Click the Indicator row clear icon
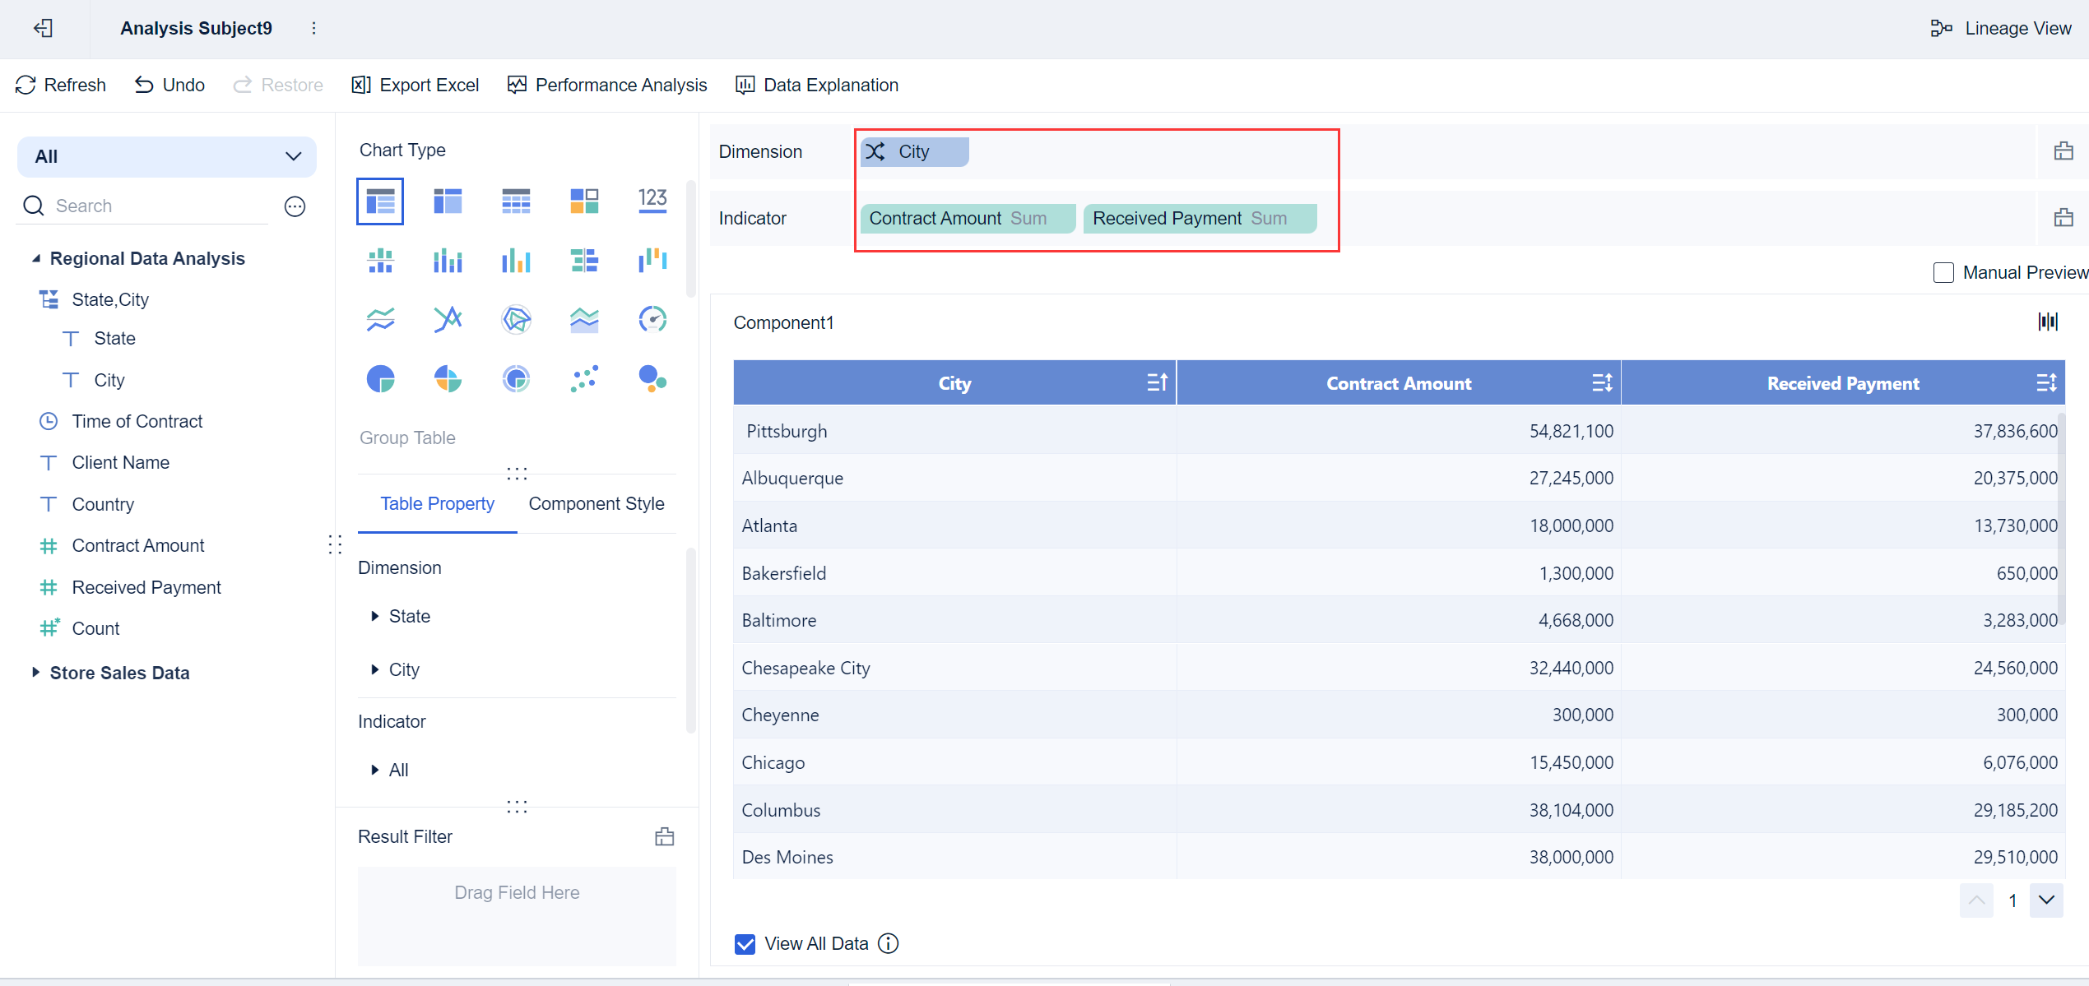 click(2063, 218)
